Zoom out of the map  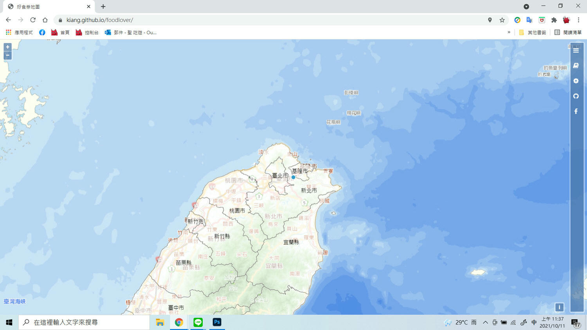pos(7,56)
